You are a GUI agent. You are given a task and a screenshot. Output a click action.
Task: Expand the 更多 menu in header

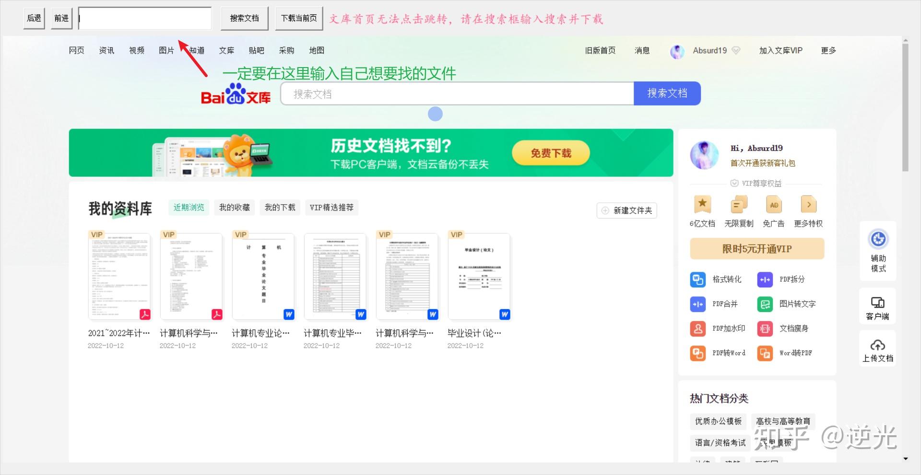(x=828, y=50)
